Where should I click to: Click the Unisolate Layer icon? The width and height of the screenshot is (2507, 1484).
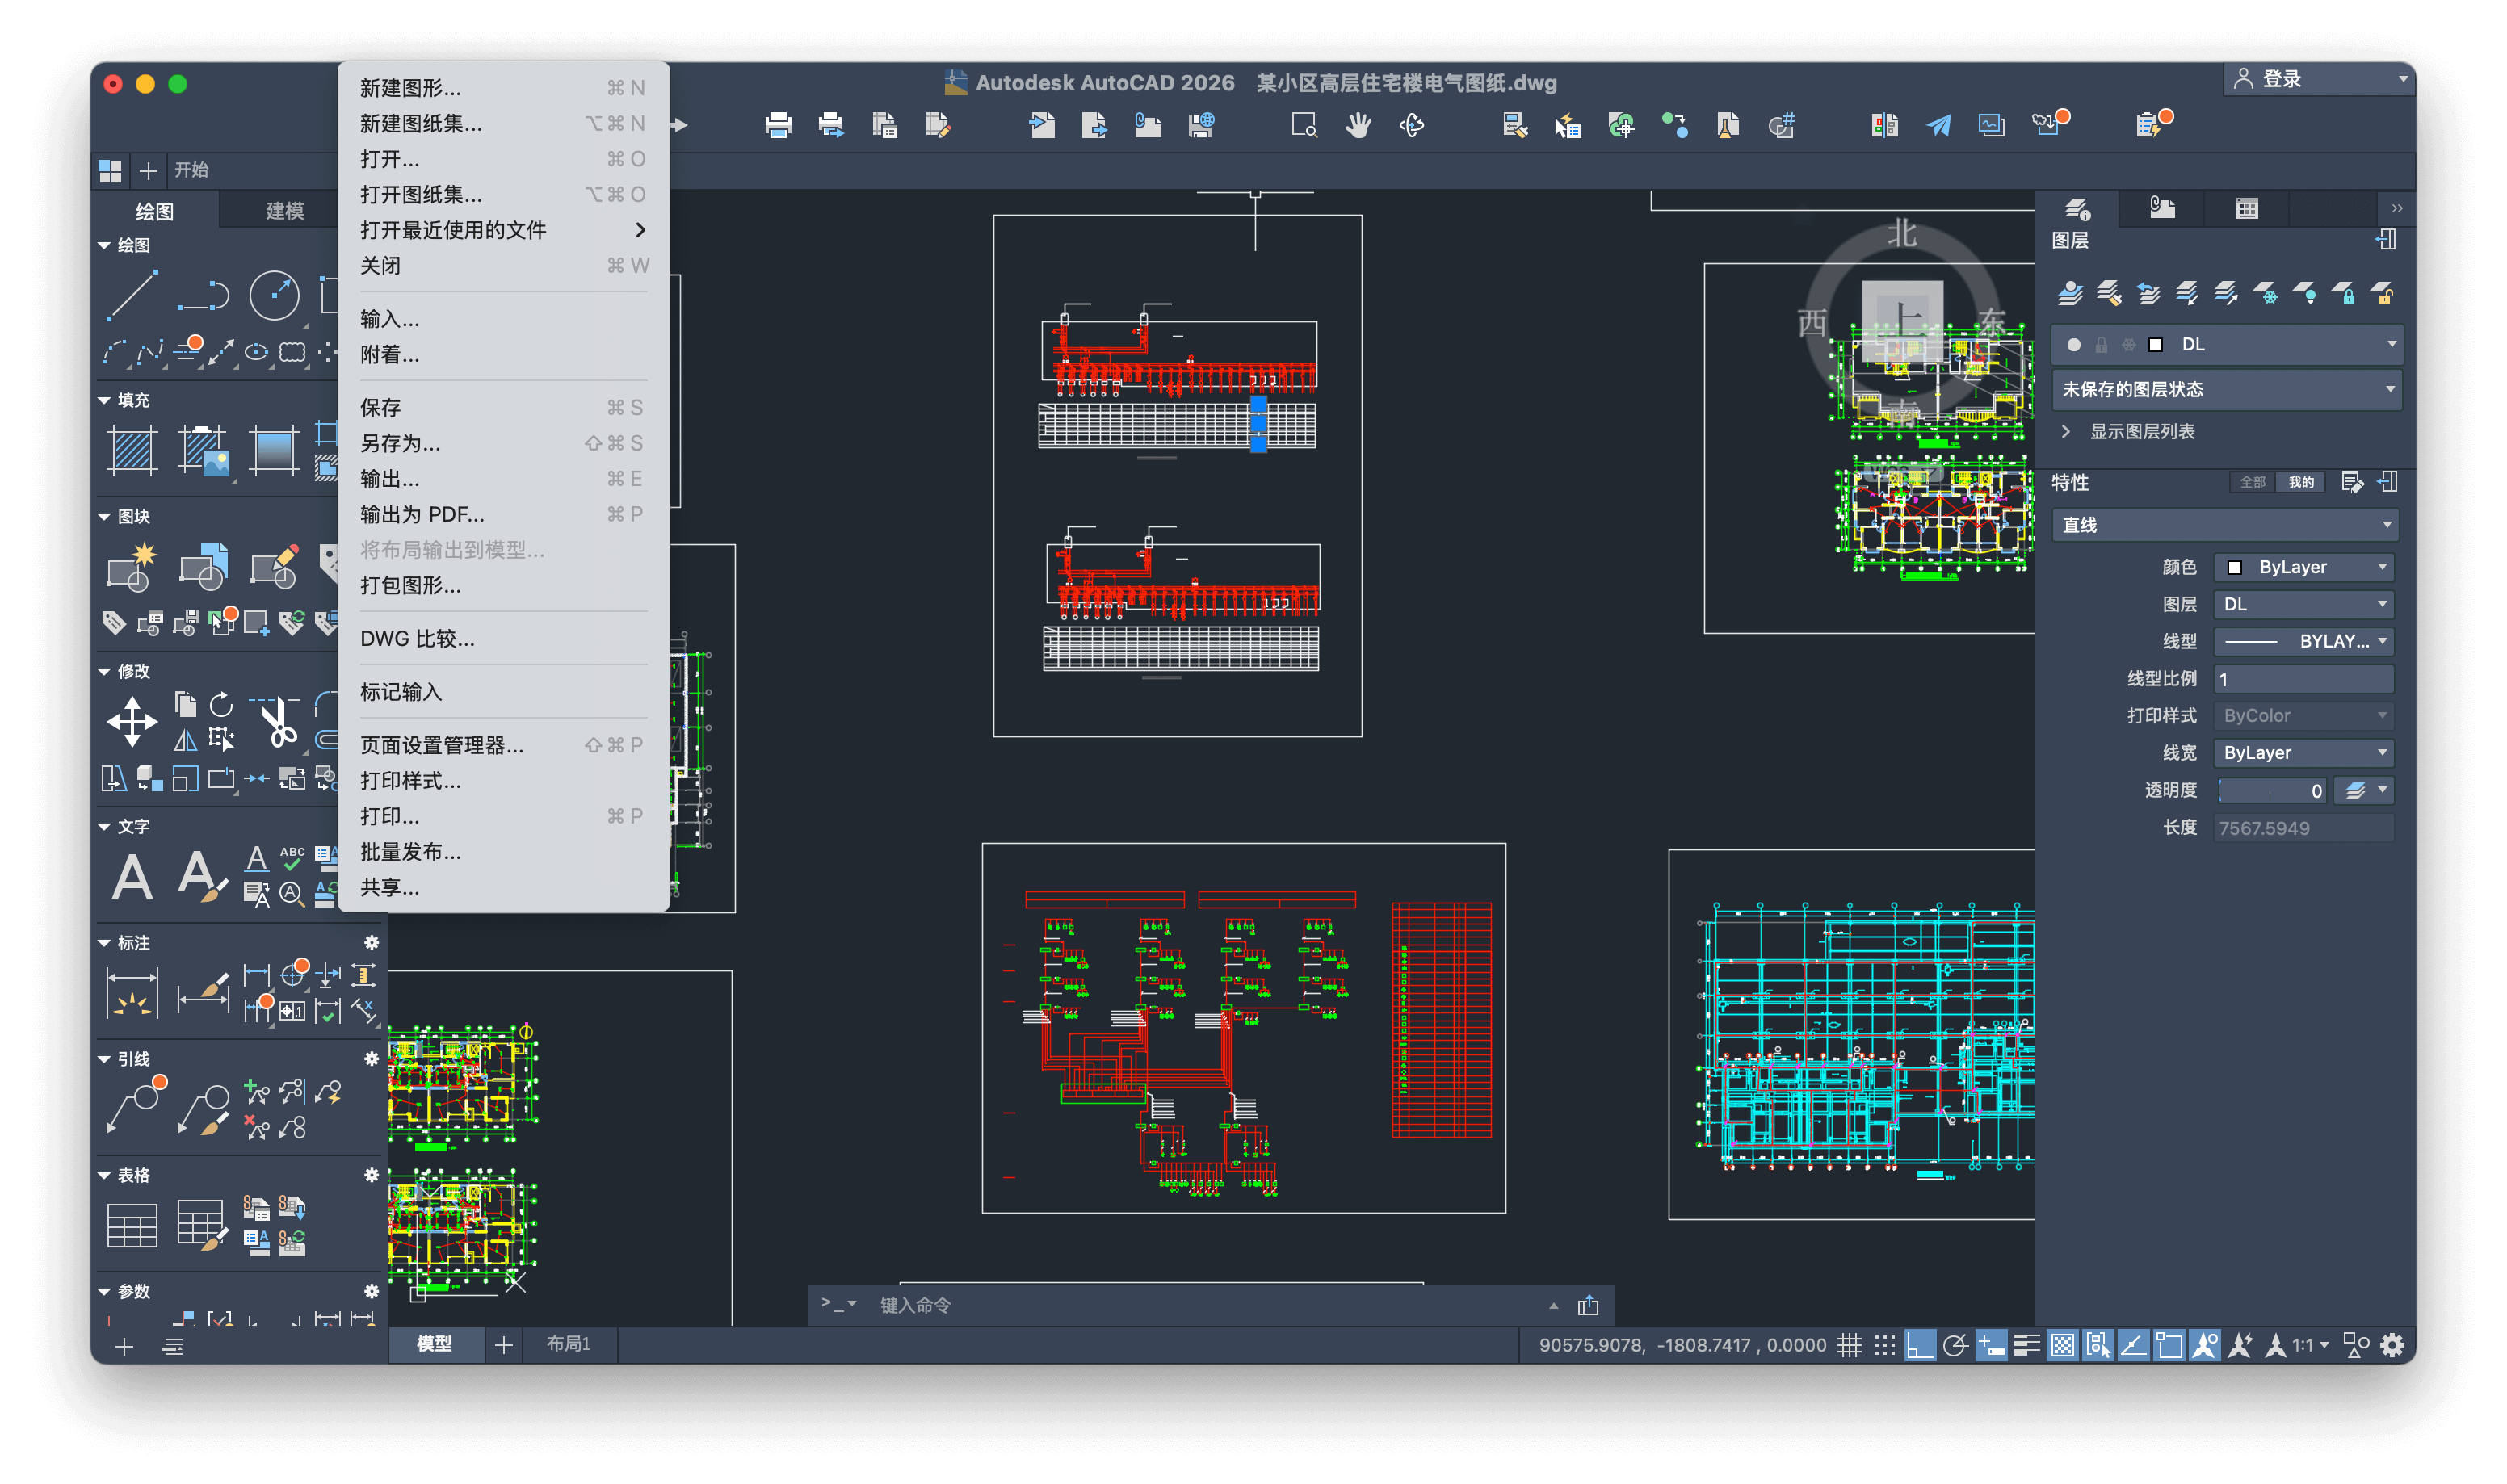tap(2225, 293)
